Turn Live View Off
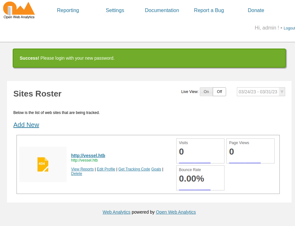 tap(219, 92)
